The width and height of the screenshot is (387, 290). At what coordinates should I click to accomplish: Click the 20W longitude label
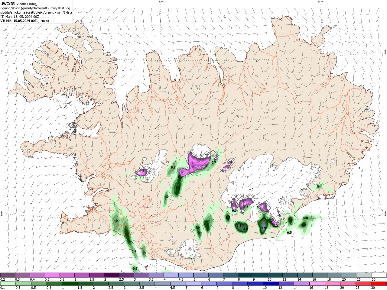click(x=161, y=2)
